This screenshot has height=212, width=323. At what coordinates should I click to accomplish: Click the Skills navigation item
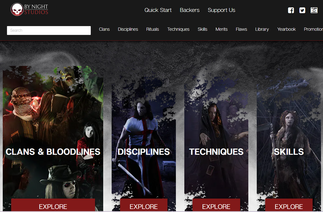point(202,29)
